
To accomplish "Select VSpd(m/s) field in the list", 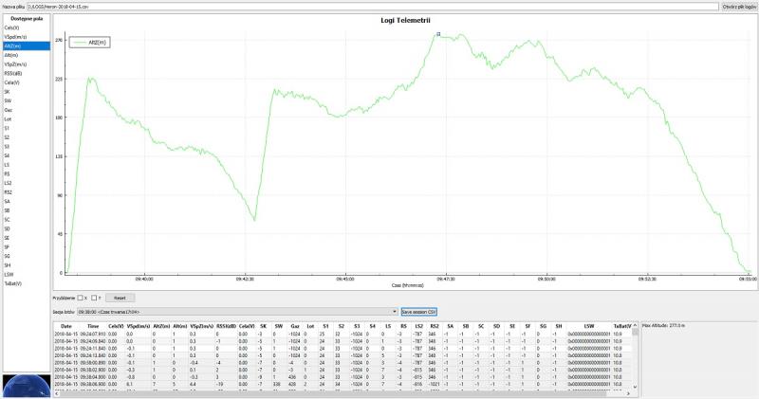I will point(15,36).
